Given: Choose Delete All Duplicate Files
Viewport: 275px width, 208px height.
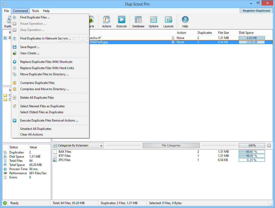Looking at the screenshot, I should click(50, 98).
